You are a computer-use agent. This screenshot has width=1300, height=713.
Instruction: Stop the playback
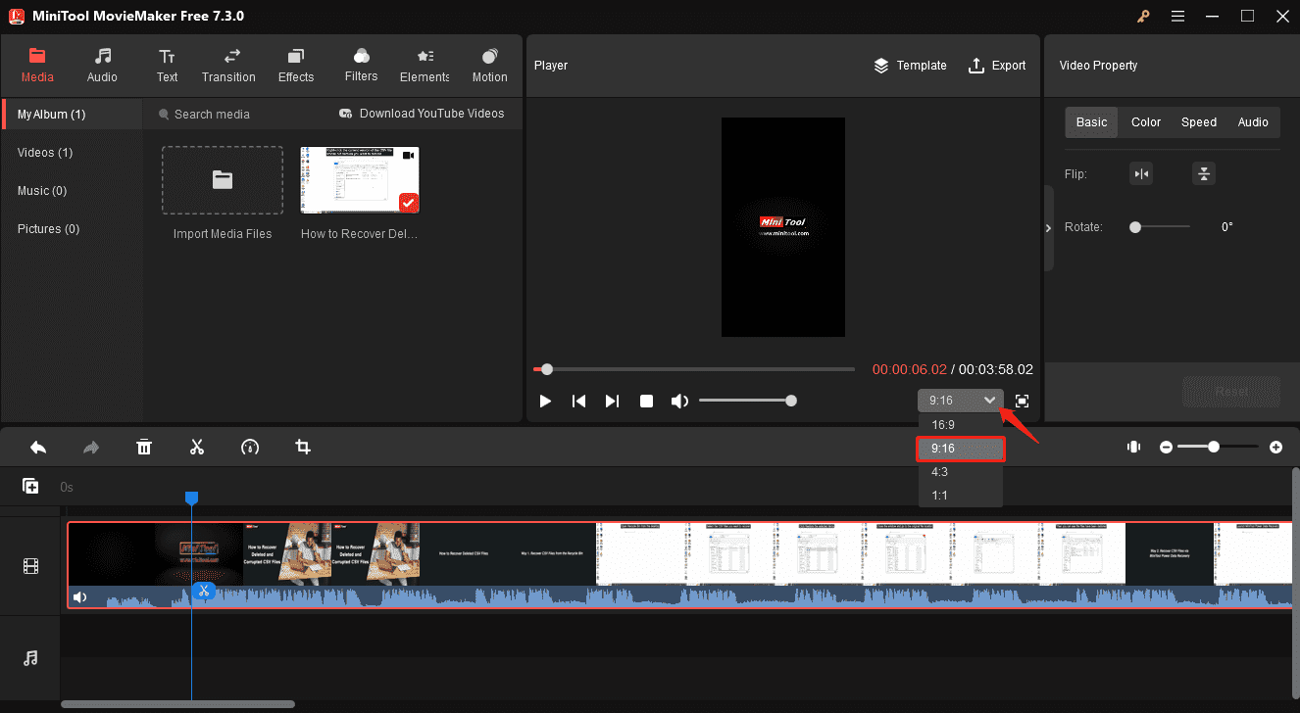click(646, 401)
